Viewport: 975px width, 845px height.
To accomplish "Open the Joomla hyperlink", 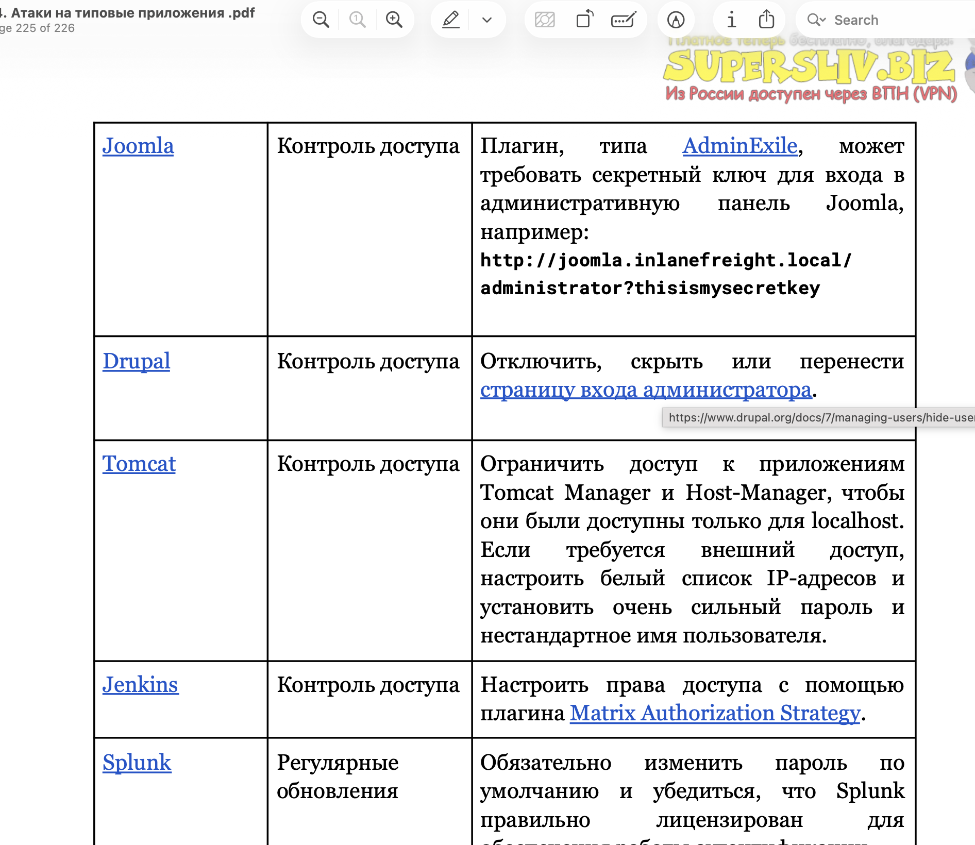I will [x=138, y=146].
